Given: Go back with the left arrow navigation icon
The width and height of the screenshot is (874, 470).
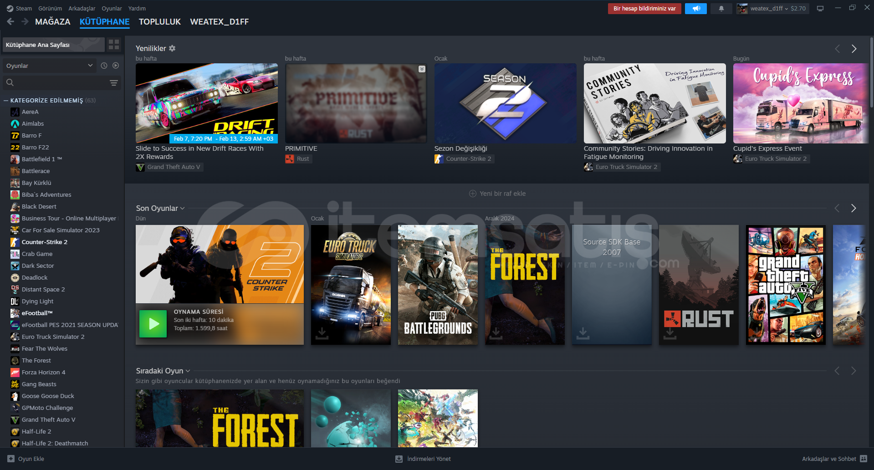Looking at the screenshot, I should tap(10, 21).
